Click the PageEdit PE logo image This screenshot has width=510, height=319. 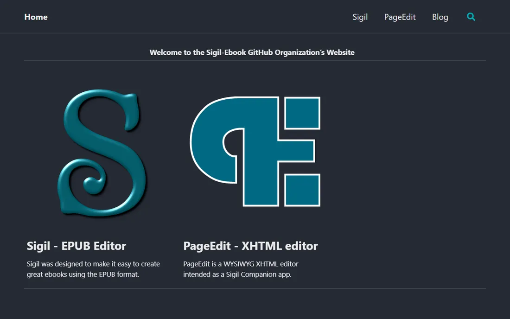tap(255, 151)
